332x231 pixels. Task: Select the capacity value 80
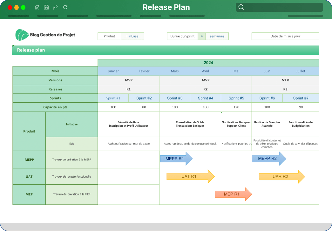coord(144,107)
